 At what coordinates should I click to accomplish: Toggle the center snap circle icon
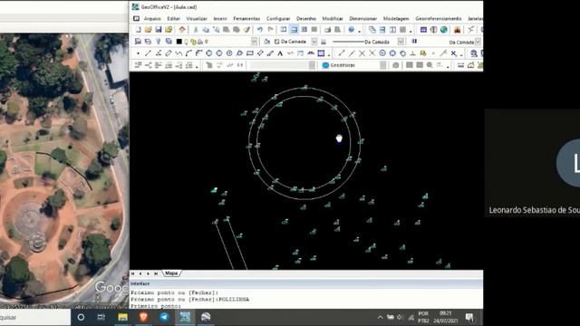[x=382, y=53]
